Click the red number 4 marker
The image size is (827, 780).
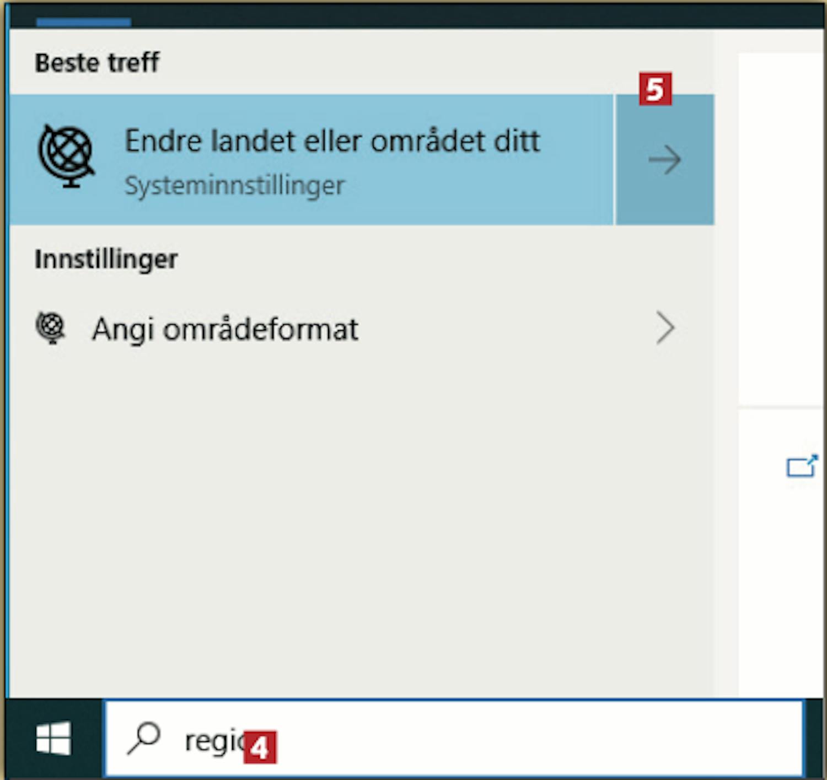click(x=260, y=747)
